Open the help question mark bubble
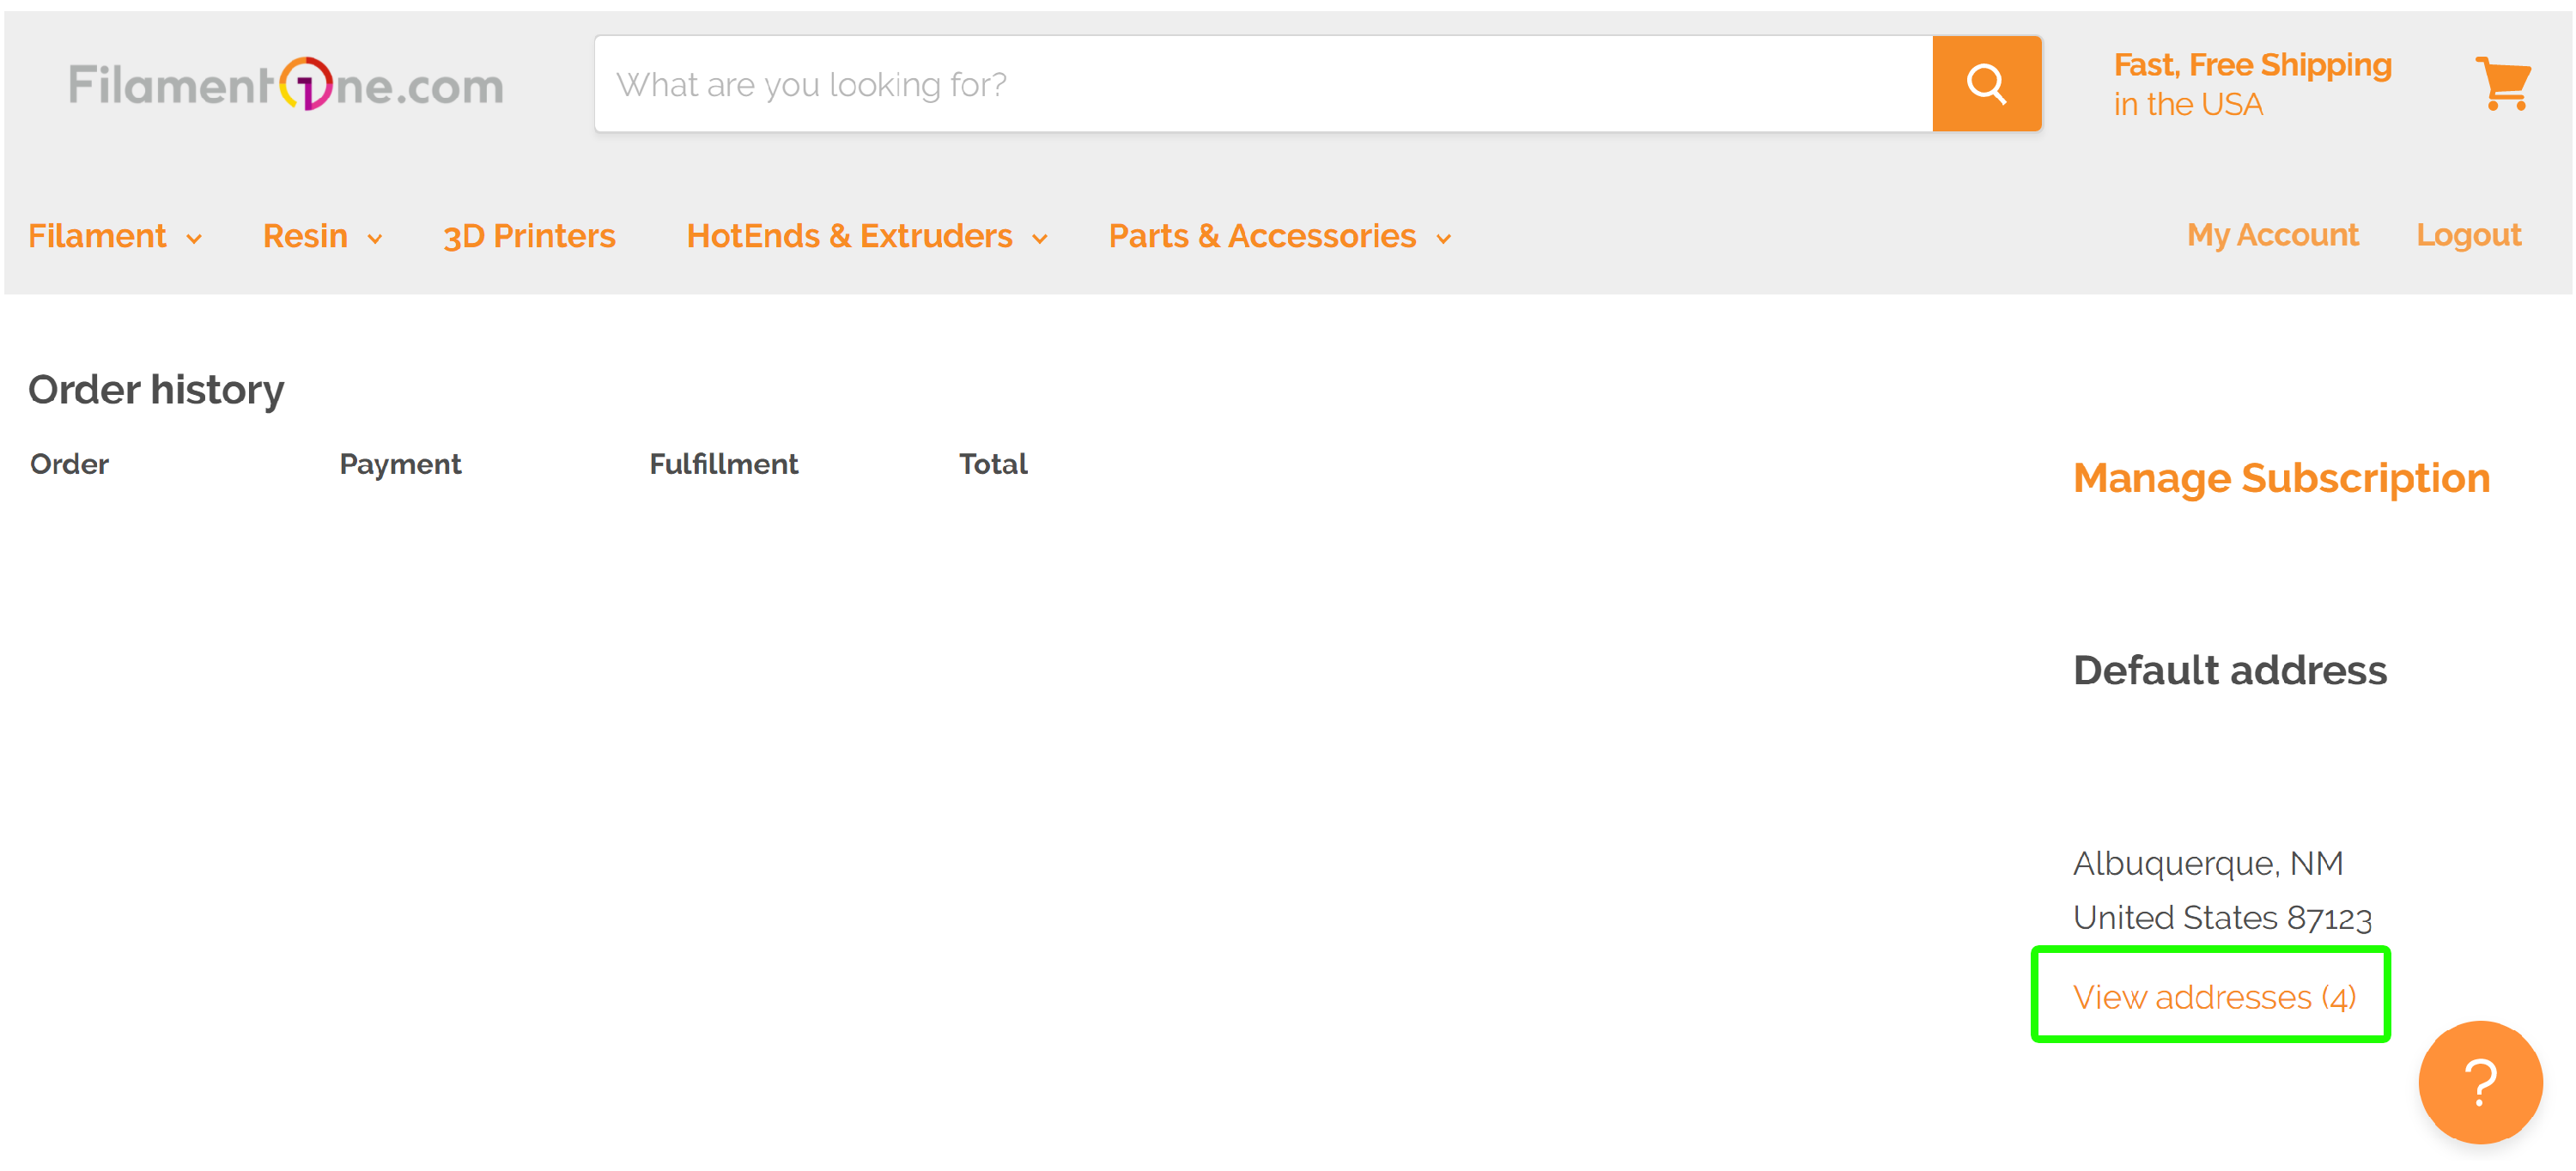The height and width of the screenshot is (1171, 2576). pos(2480,1083)
